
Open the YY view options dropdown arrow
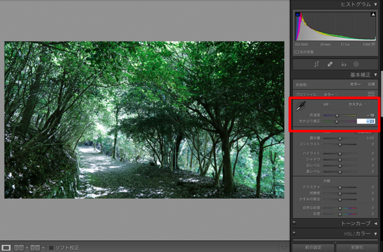pos(43,248)
